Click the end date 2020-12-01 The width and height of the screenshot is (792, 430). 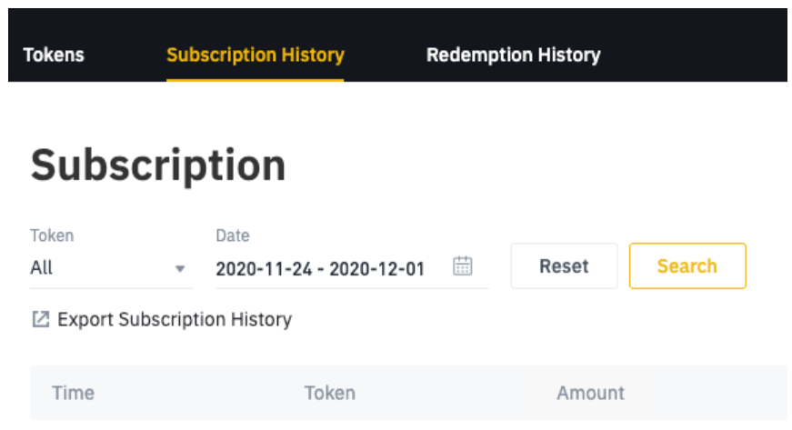tap(376, 269)
